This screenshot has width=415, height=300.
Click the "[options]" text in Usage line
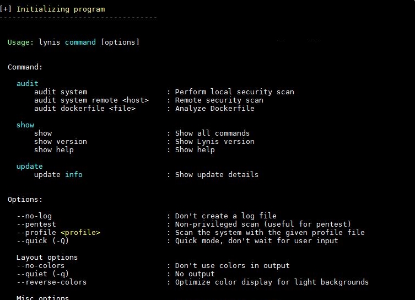pyautogui.click(x=120, y=42)
